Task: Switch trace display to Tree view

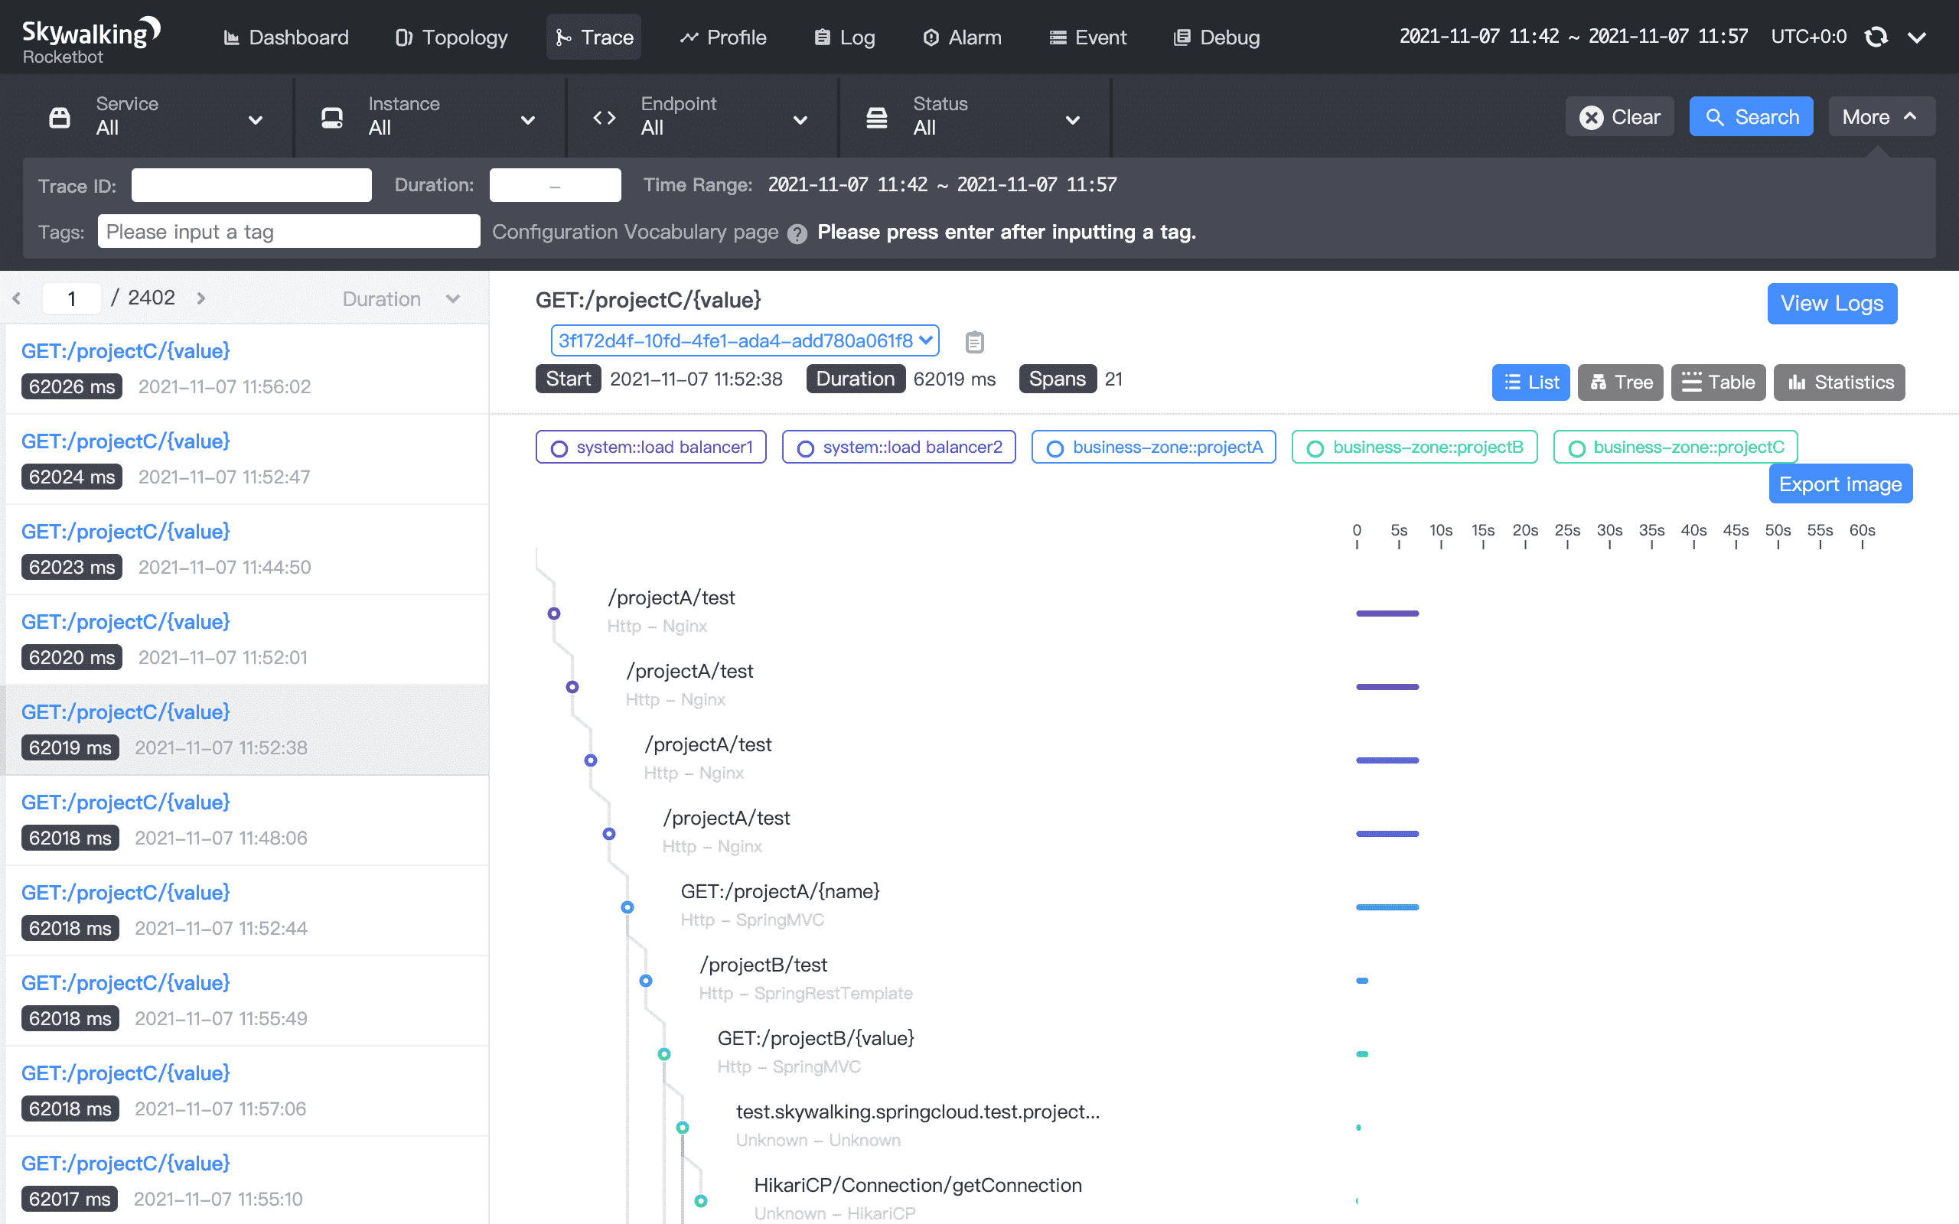Action: click(x=1622, y=381)
